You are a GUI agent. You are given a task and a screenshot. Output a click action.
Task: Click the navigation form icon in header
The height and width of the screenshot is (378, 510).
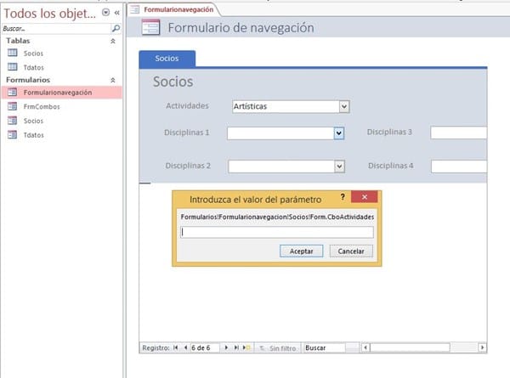[x=150, y=27]
